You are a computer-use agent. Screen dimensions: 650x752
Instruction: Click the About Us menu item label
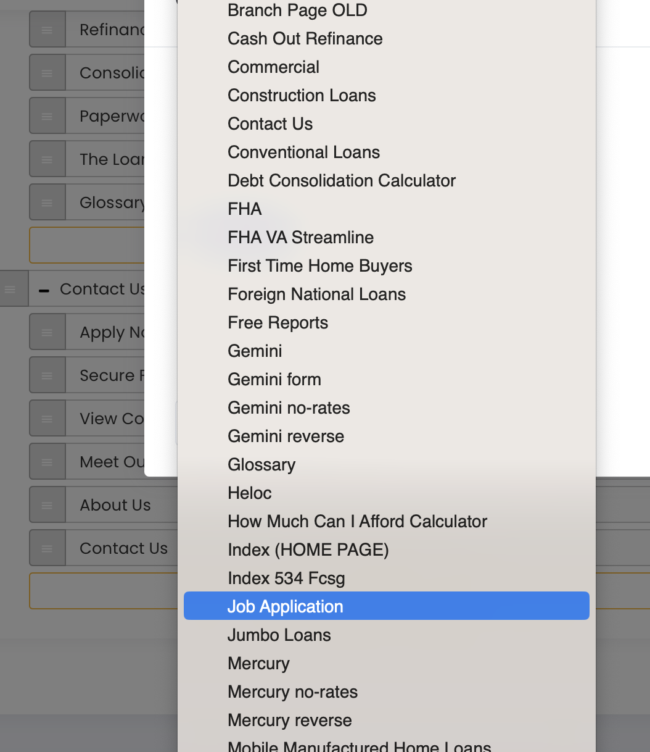pos(115,505)
